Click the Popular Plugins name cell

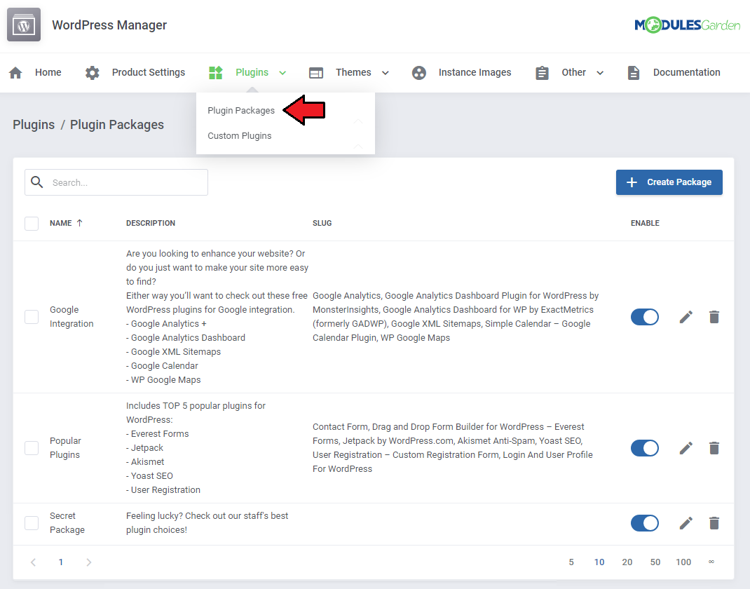pyautogui.click(x=65, y=448)
